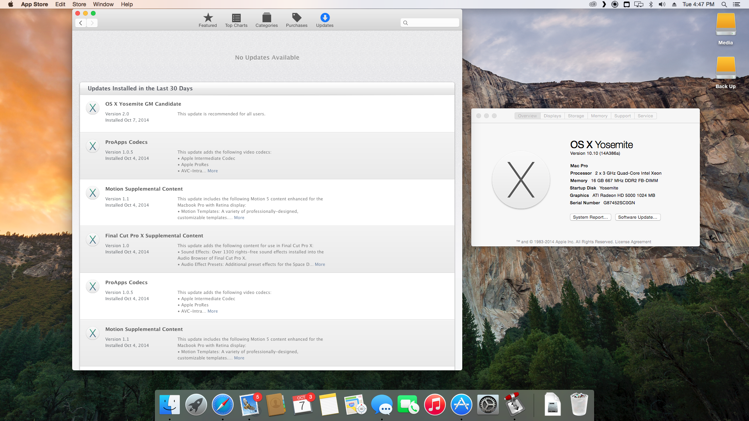Image resolution: width=749 pixels, height=421 pixels.
Task: Open Finder from the Dock
Action: tap(170, 405)
